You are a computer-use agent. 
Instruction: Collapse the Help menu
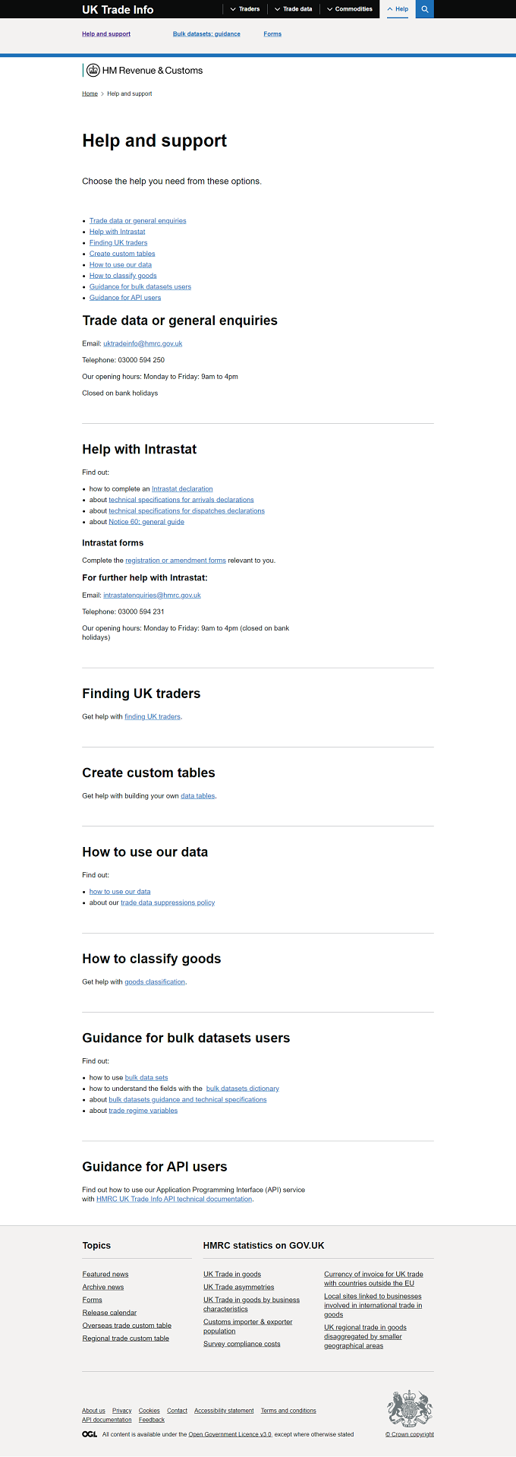tap(398, 9)
